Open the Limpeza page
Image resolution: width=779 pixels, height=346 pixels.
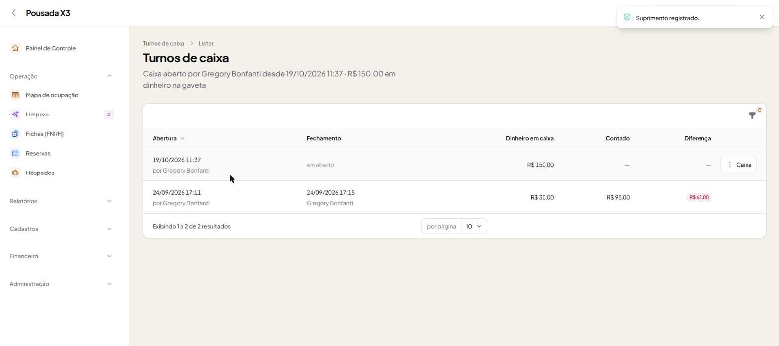click(x=37, y=115)
